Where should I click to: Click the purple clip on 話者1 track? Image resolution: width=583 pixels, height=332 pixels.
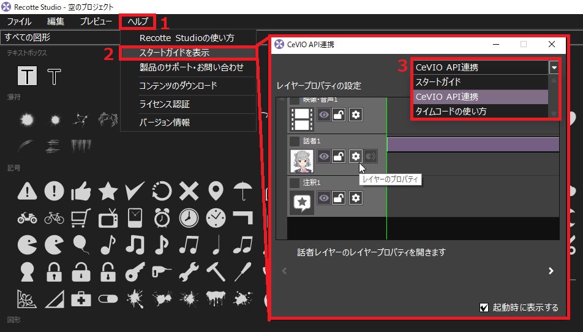tap(473, 144)
